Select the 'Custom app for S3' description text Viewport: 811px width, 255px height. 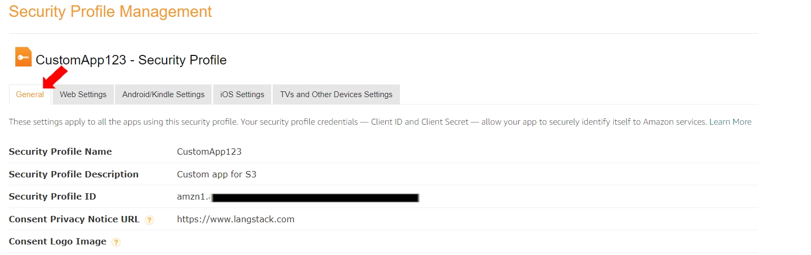216,174
